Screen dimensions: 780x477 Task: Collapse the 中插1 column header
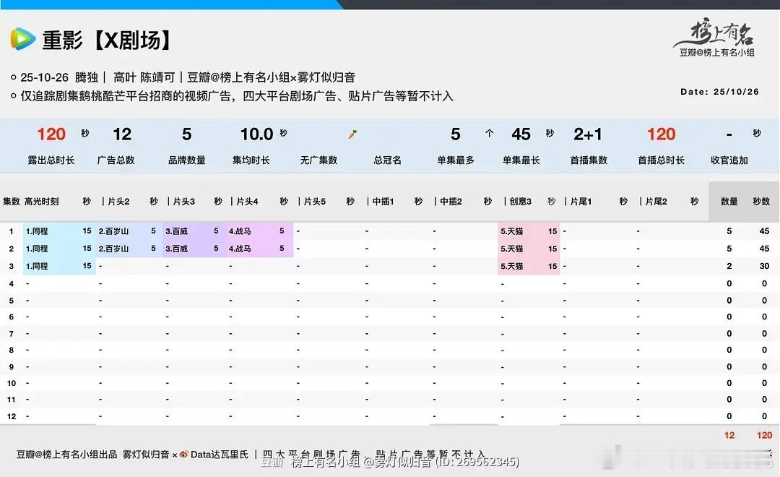(x=384, y=201)
